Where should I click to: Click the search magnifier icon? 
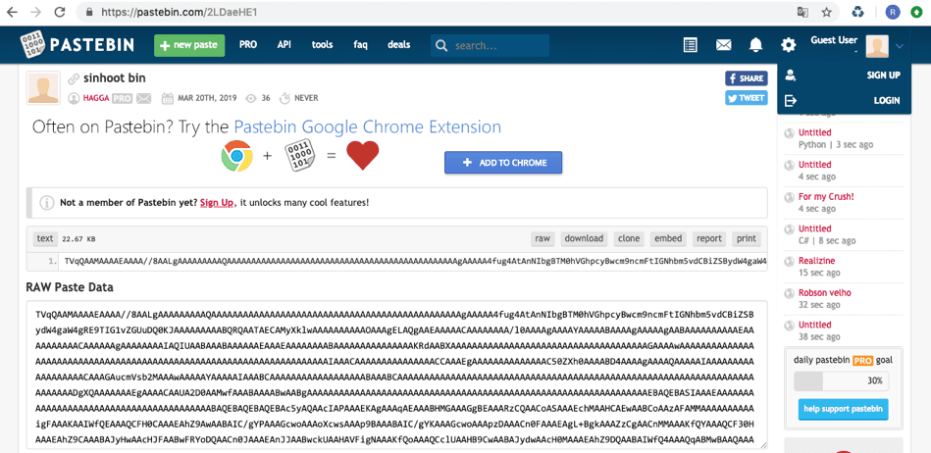440,46
